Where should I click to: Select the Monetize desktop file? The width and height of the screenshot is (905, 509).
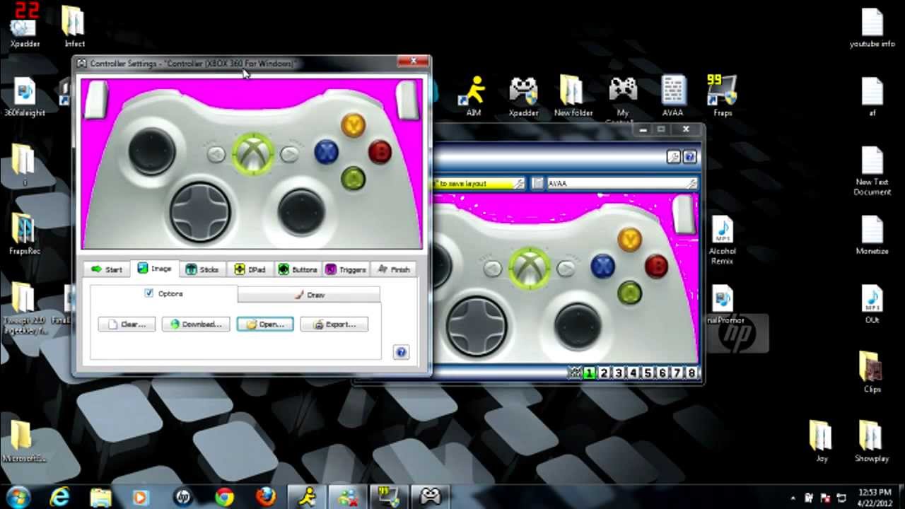(872, 235)
